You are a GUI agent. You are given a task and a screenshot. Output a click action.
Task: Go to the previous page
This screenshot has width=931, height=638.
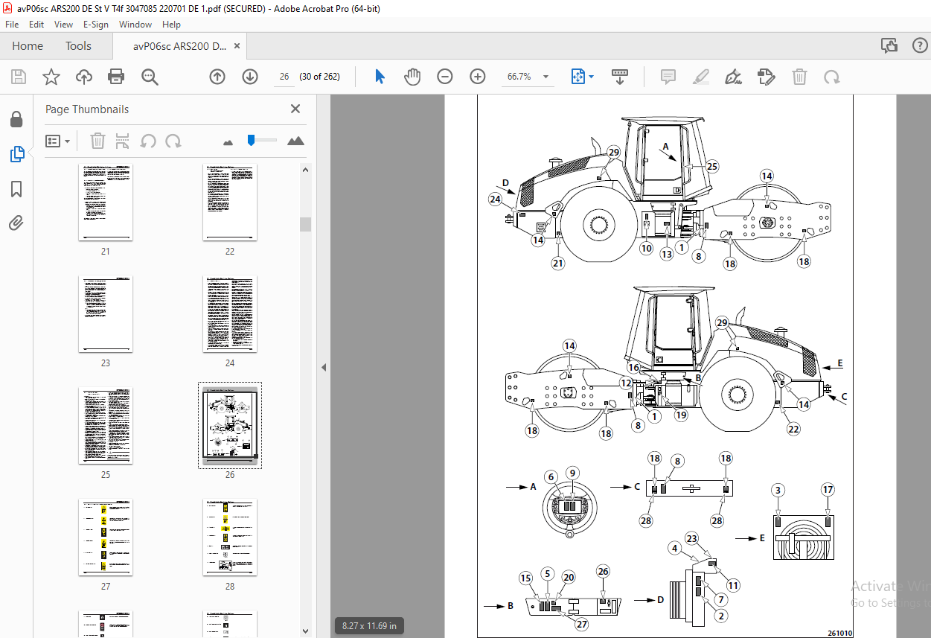[x=217, y=77]
